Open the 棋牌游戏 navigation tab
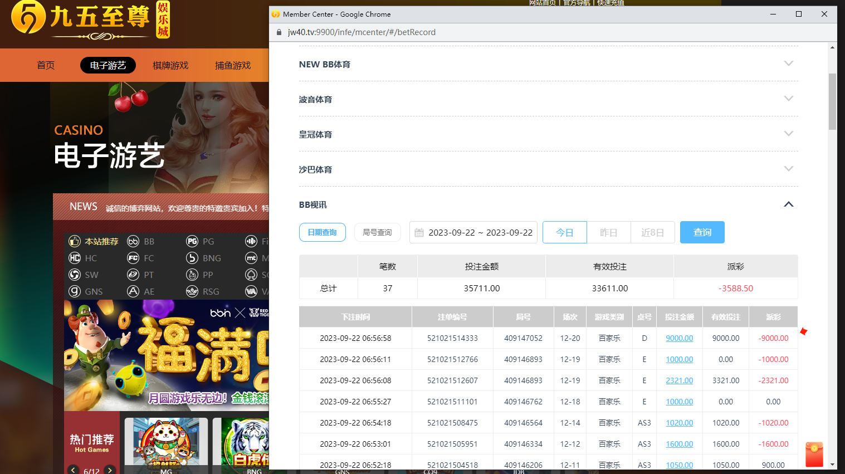The width and height of the screenshot is (845, 474). coord(170,65)
